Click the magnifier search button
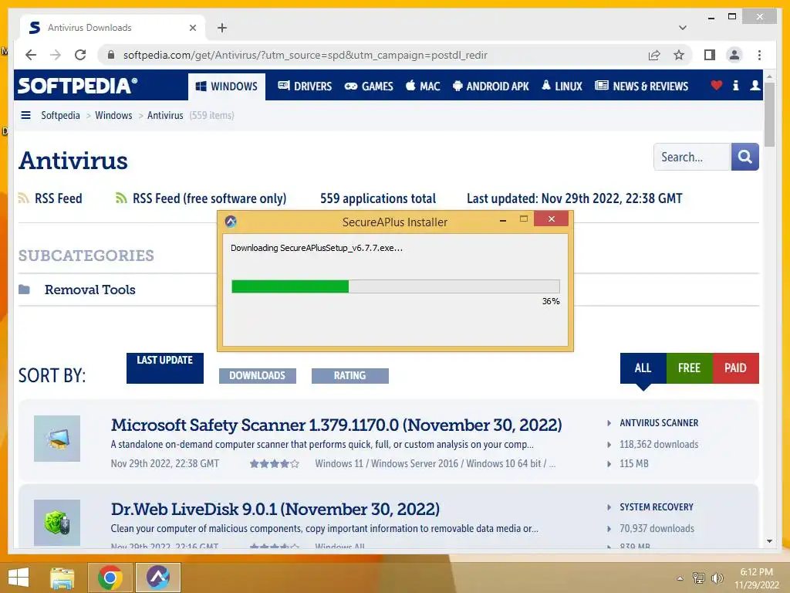The image size is (790, 593). (x=744, y=157)
